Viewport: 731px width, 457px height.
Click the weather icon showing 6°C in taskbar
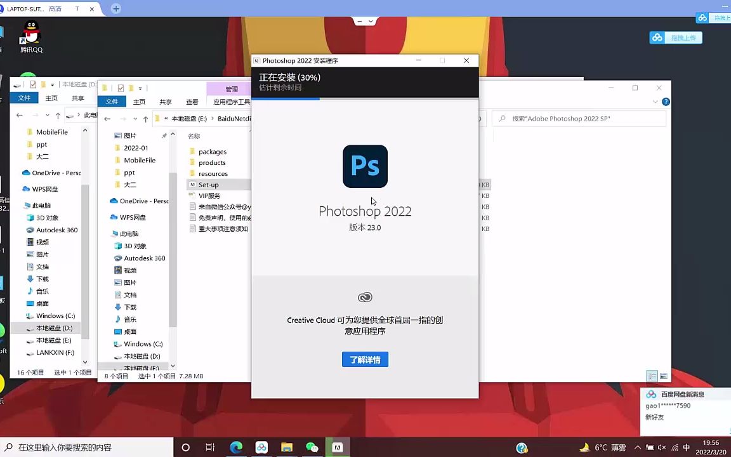(600, 447)
